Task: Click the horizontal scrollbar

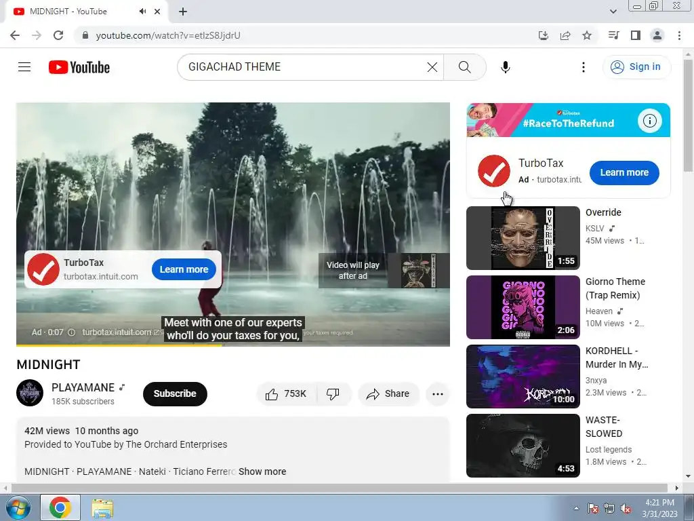Action: [339, 488]
